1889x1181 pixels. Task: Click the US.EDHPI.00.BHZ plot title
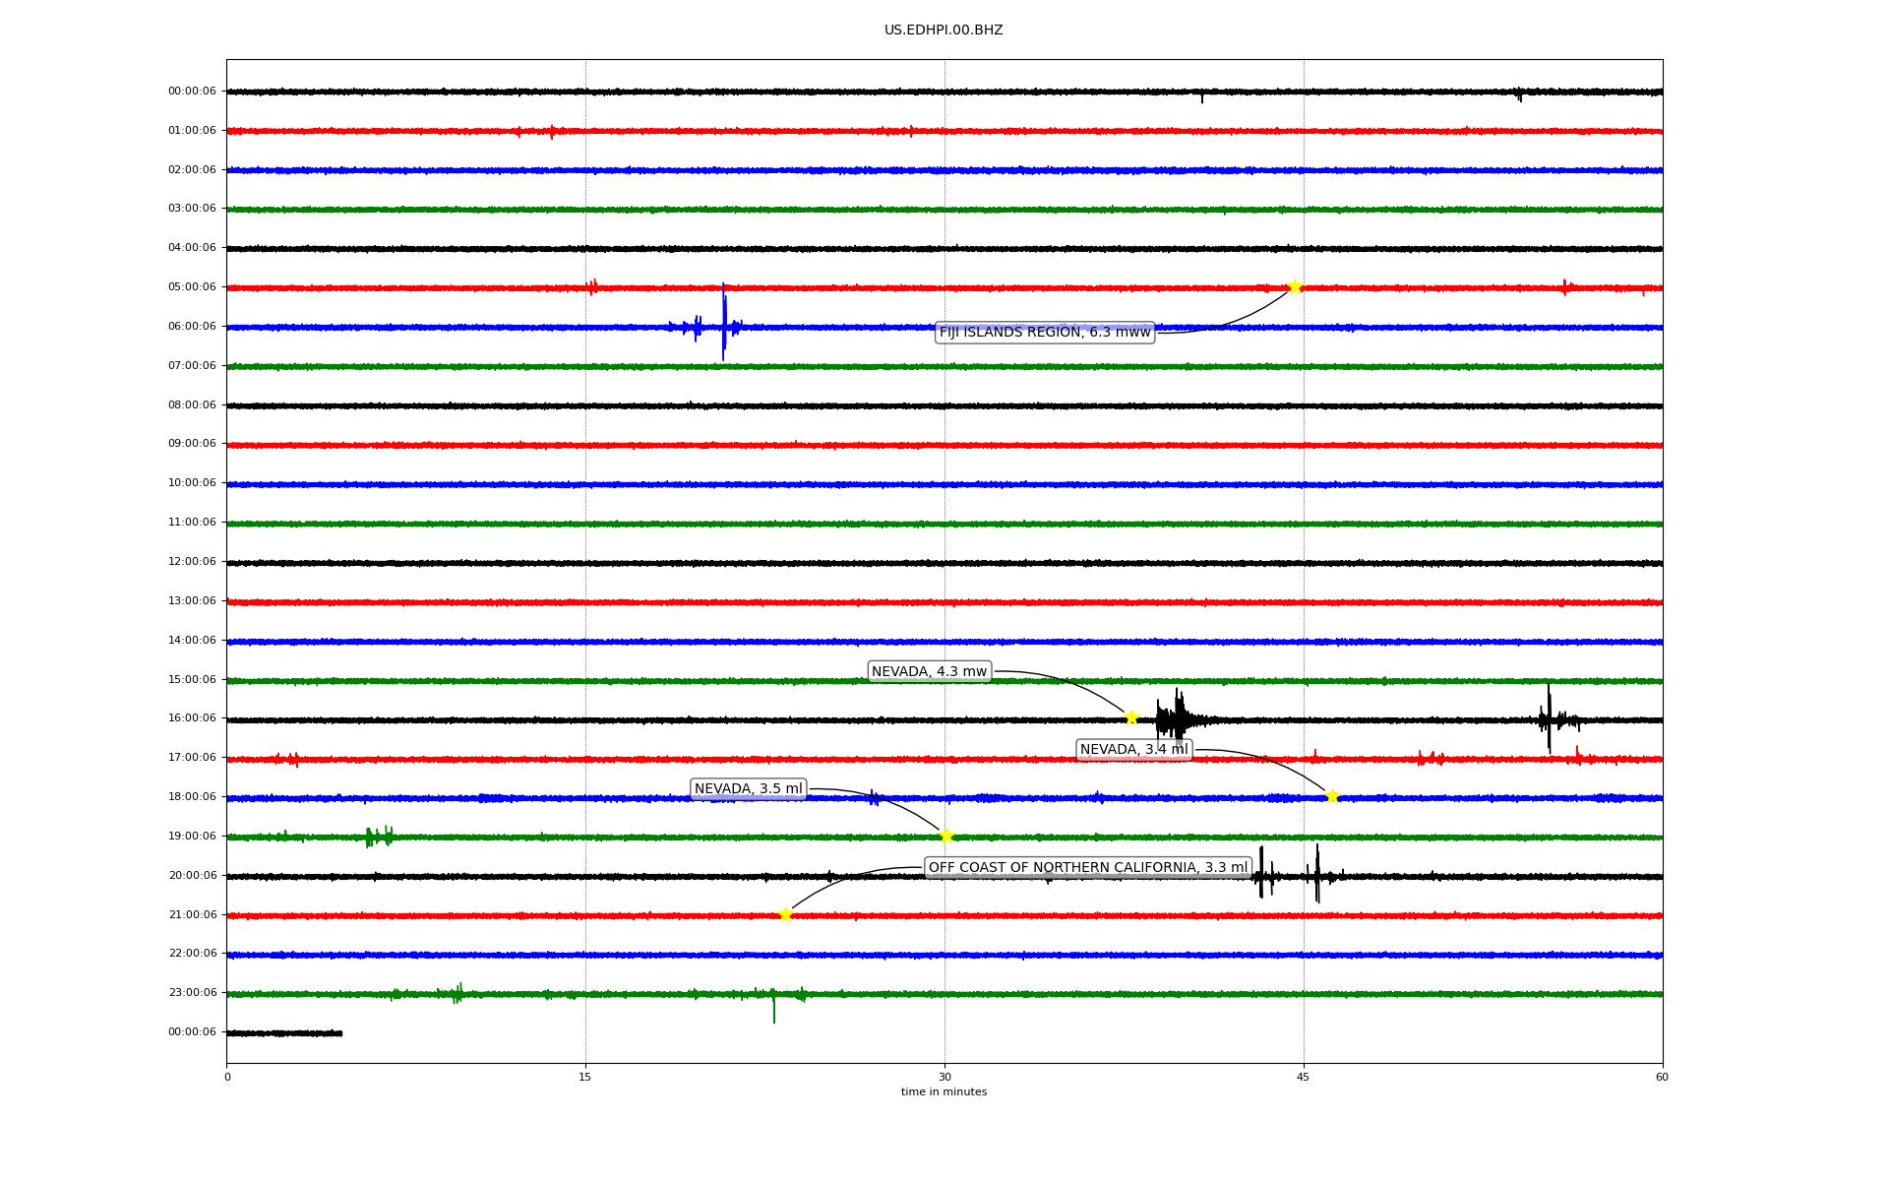click(x=944, y=31)
